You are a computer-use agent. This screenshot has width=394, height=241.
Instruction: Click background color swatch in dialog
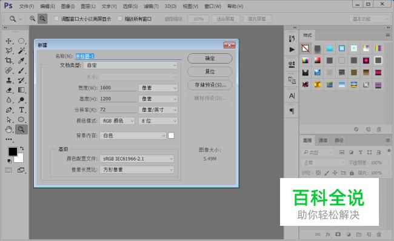(x=171, y=136)
